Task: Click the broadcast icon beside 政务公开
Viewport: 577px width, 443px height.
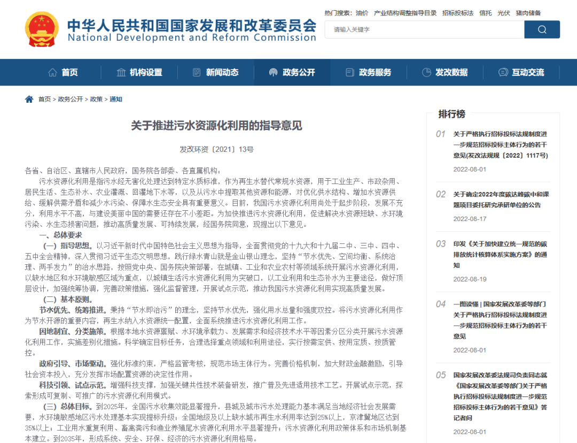Action: (273, 72)
